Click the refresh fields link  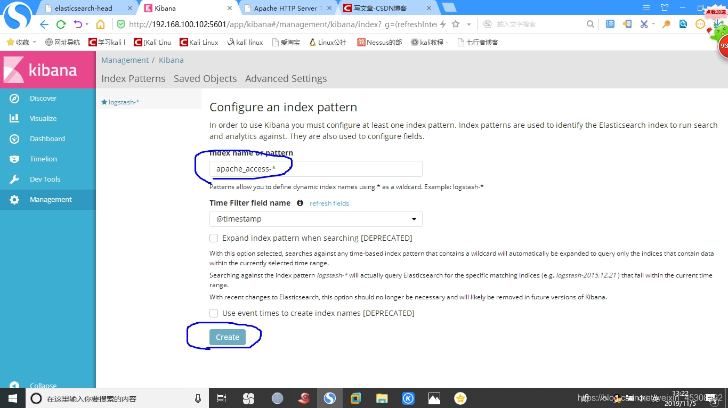coord(329,203)
